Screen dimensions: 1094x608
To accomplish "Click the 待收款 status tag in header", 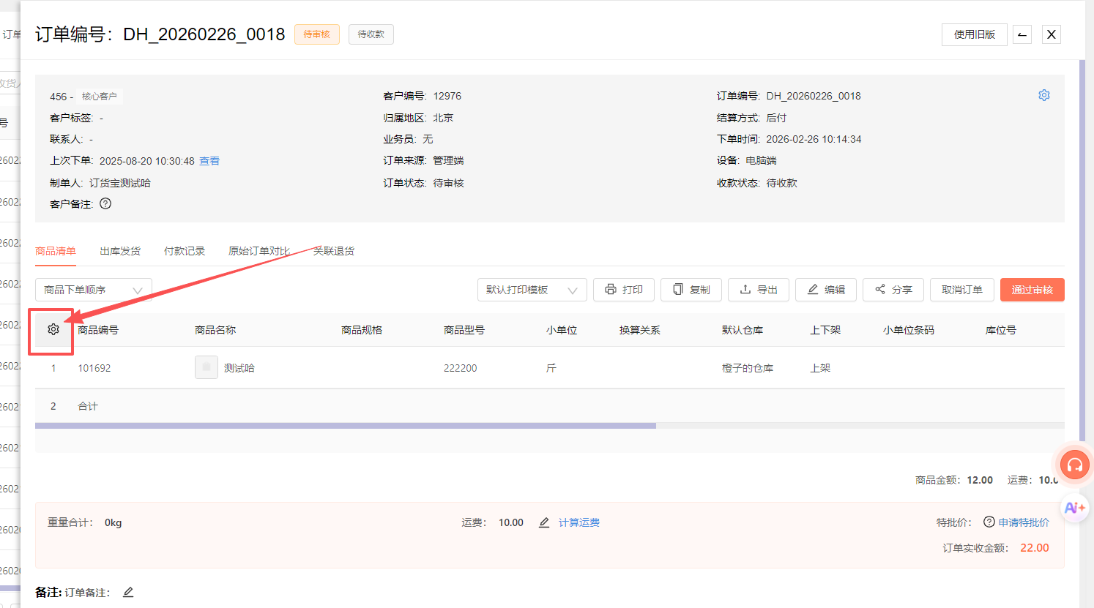I will pos(371,34).
